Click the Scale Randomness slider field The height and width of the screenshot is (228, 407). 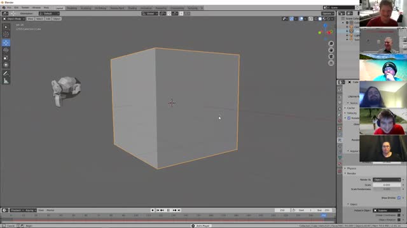[387, 189]
